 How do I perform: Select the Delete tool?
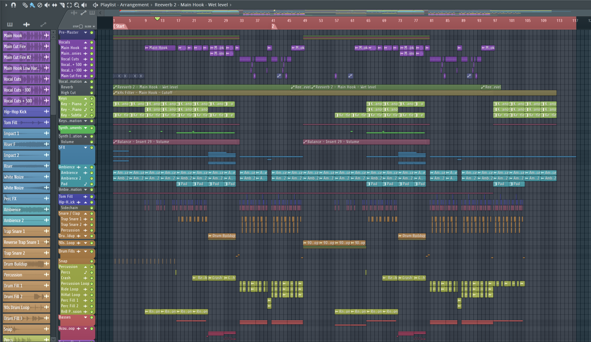click(40, 5)
